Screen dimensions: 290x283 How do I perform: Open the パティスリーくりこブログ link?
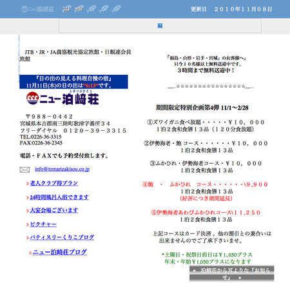pos(62,237)
